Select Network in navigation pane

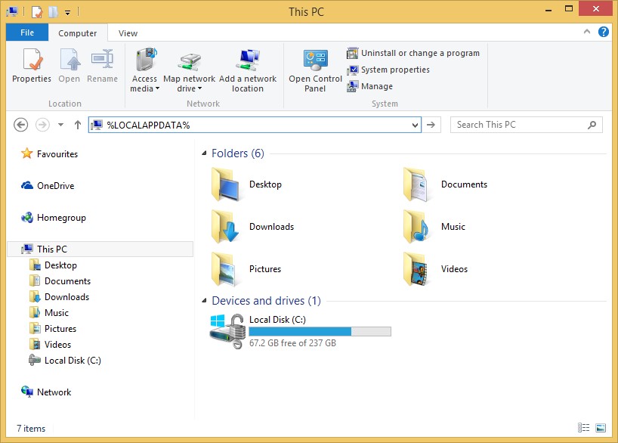pyautogui.click(x=46, y=392)
